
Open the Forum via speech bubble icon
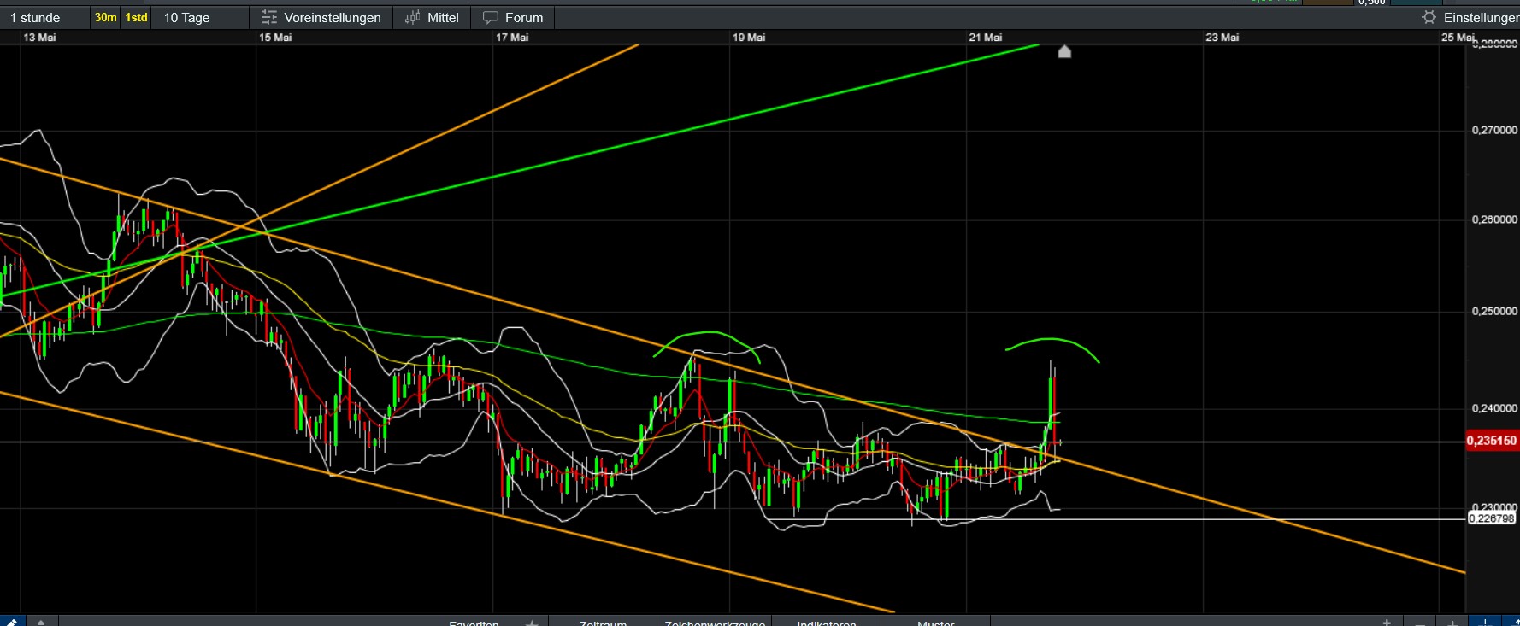pyautogui.click(x=490, y=17)
